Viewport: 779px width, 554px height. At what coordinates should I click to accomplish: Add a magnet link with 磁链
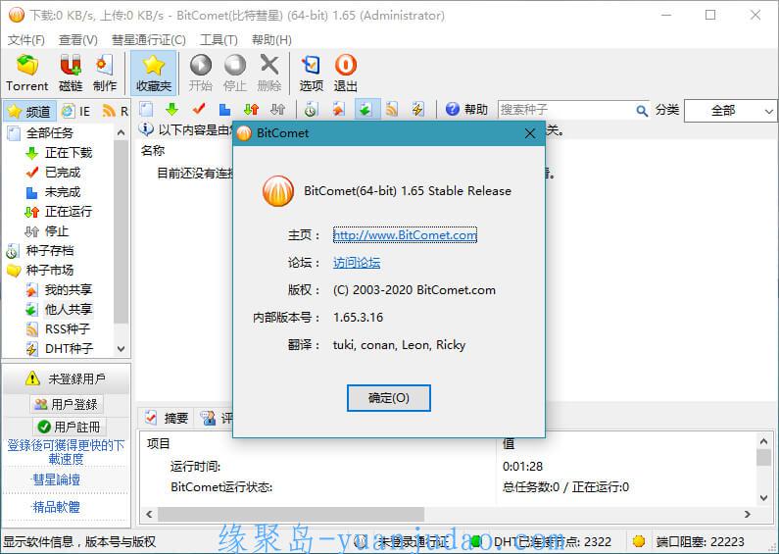coord(71,74)
